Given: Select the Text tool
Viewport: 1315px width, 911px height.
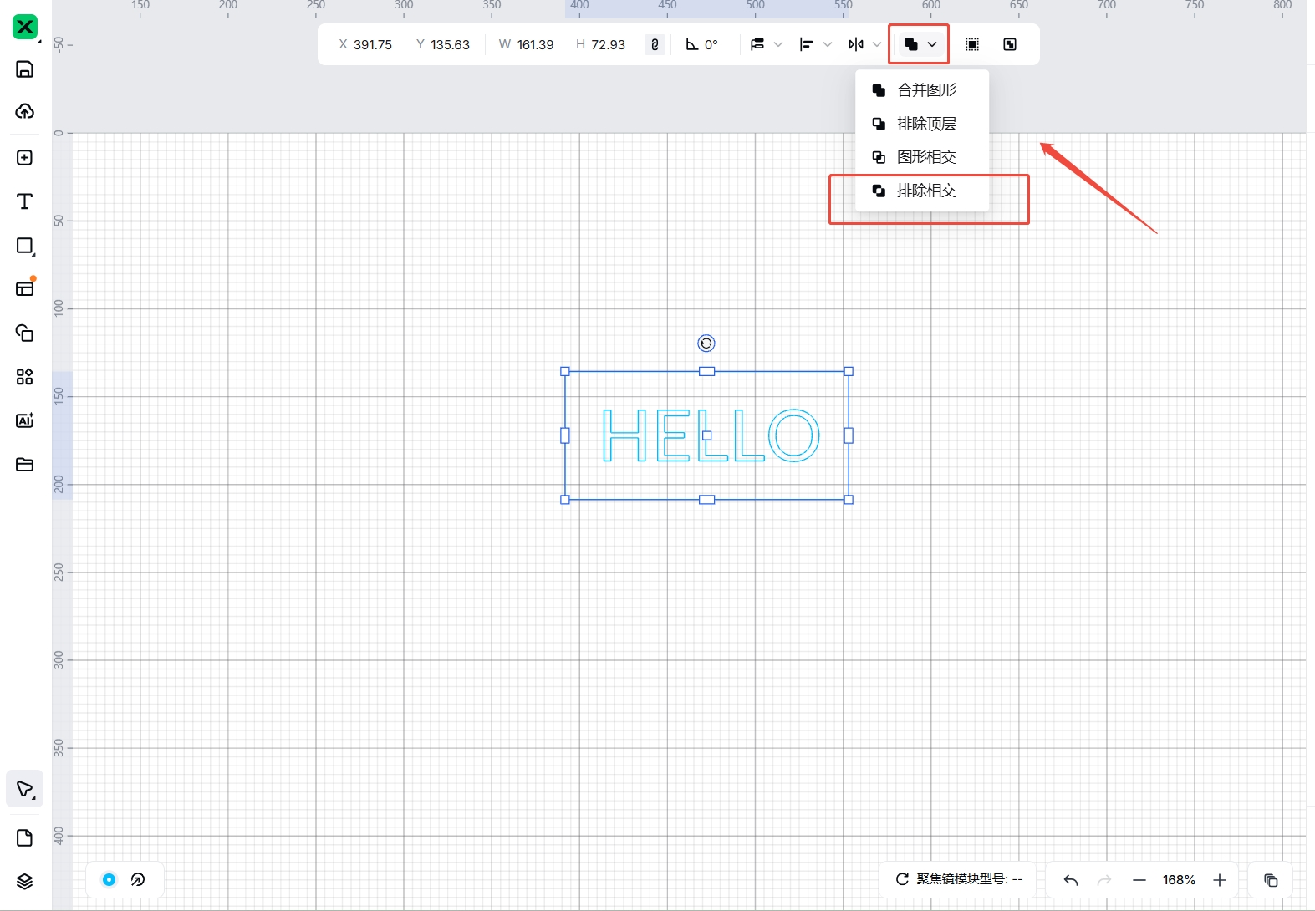Looking at the screenshot, I should [25, 201].
